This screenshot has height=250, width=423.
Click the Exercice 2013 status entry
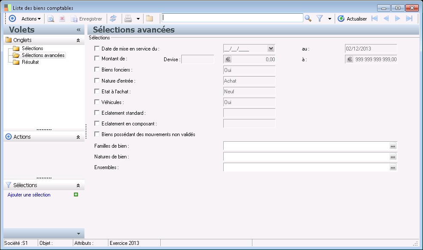click(134, 243)
